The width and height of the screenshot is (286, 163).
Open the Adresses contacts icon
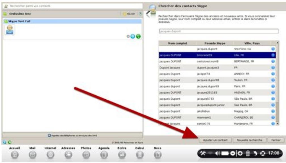point(68,155)
